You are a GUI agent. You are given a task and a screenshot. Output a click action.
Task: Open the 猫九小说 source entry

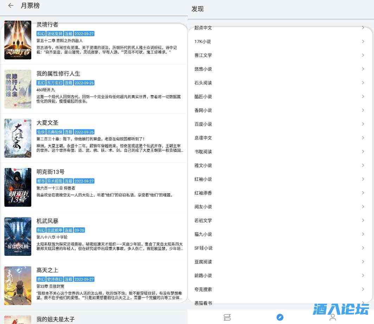(x=280, y=234)
